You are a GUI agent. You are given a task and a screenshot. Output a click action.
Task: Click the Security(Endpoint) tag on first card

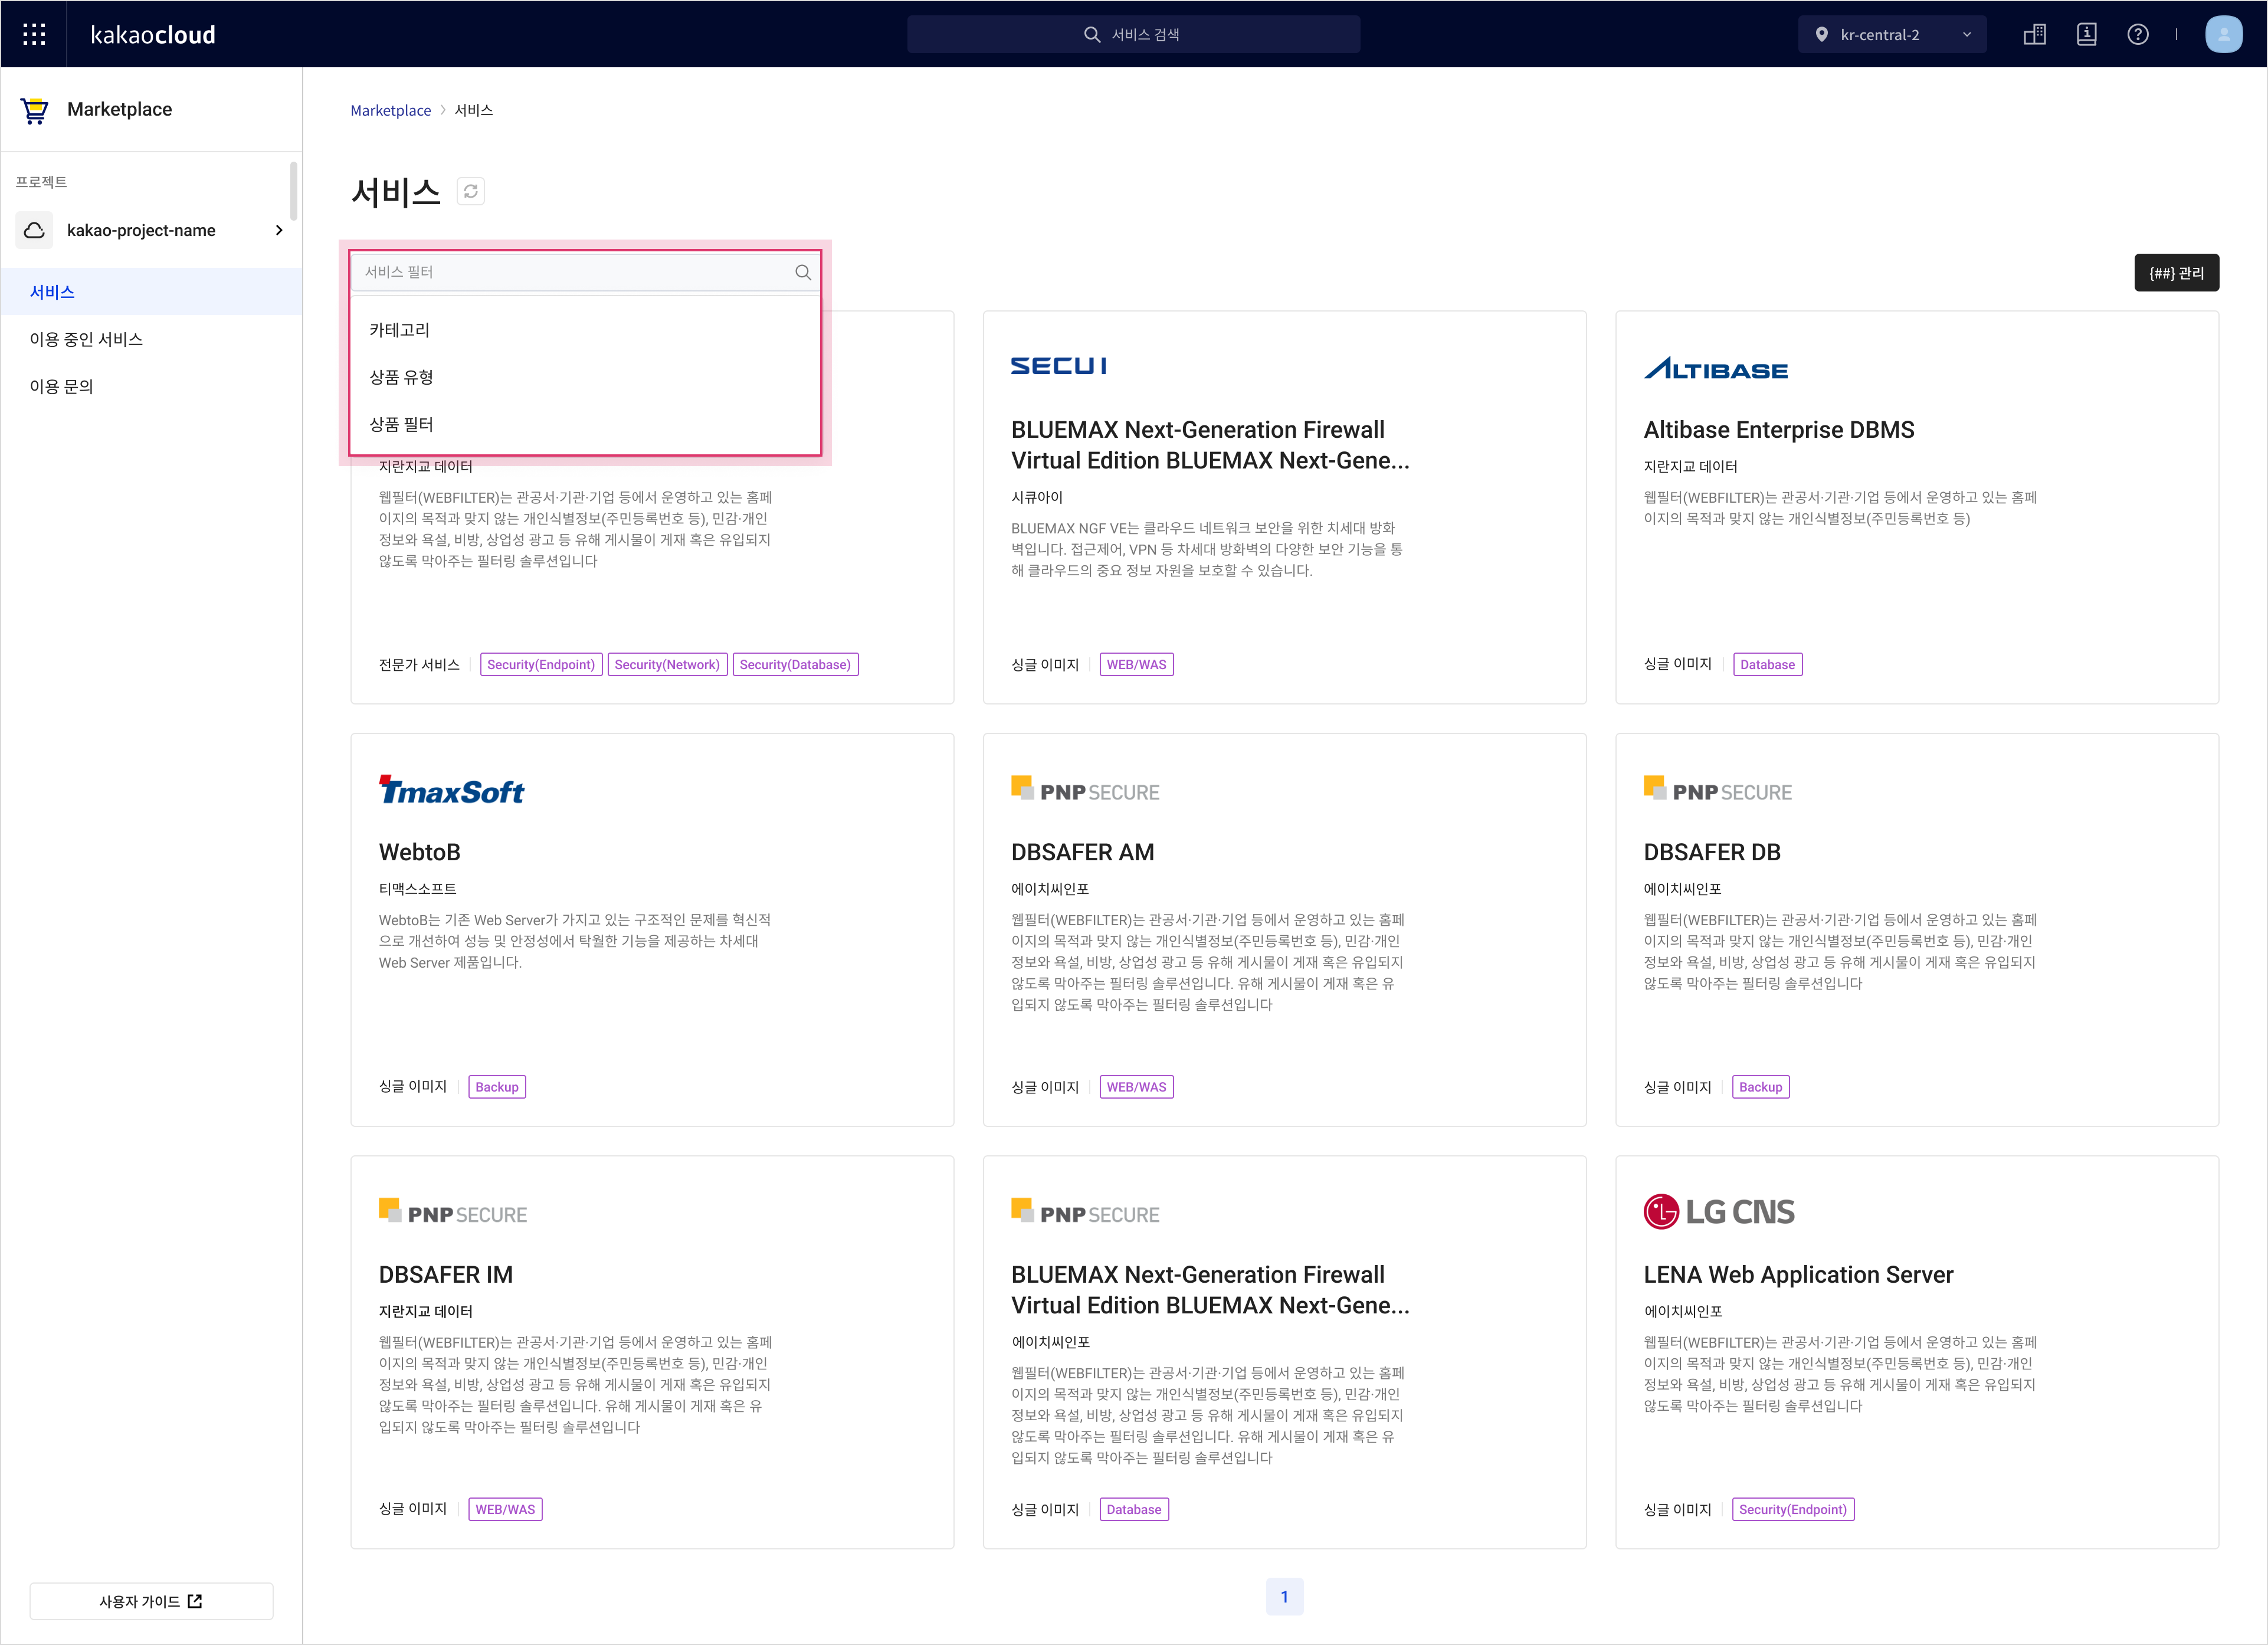(x=541, y=664)
